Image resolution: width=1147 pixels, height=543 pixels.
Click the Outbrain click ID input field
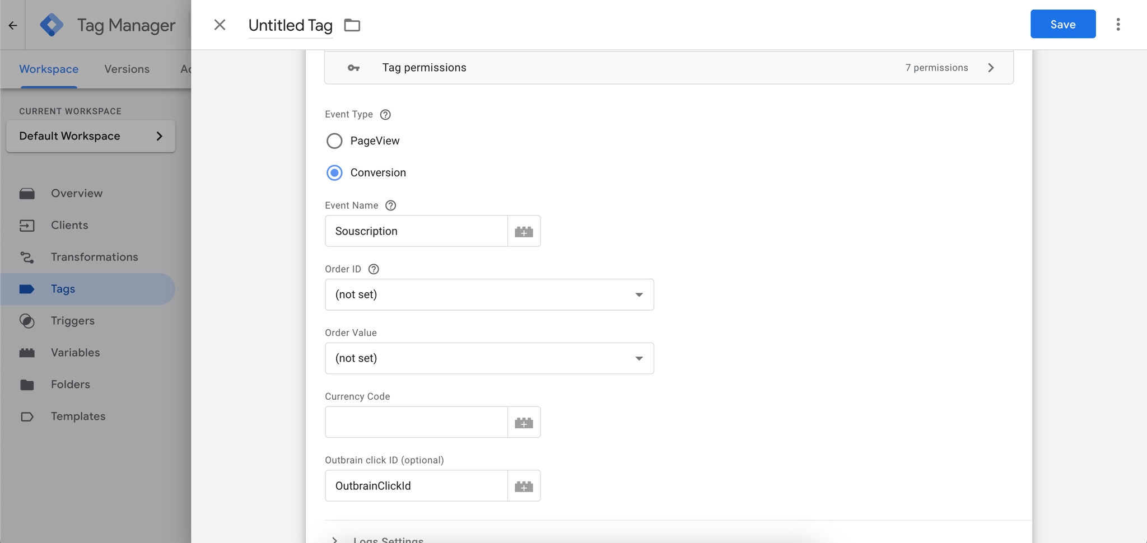[x=417, y=485]
